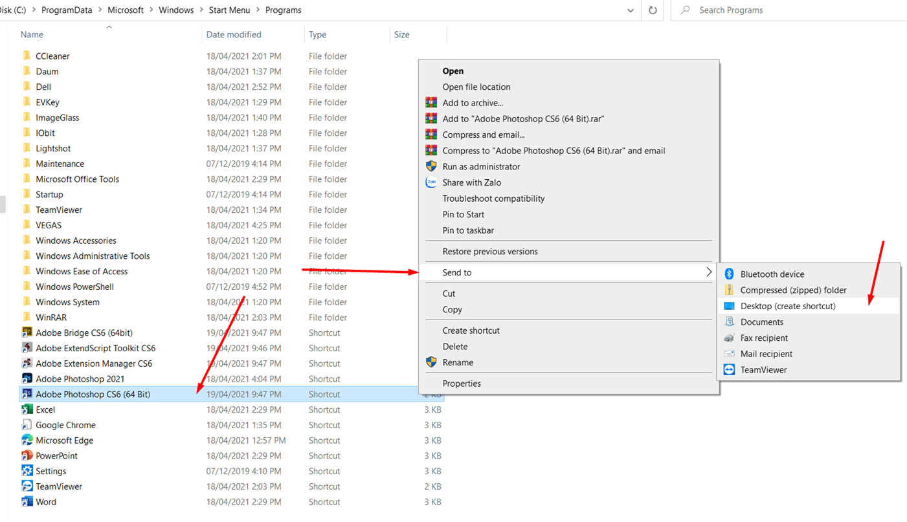Select the Google Chrome shortcut icon

coord(27,425)
